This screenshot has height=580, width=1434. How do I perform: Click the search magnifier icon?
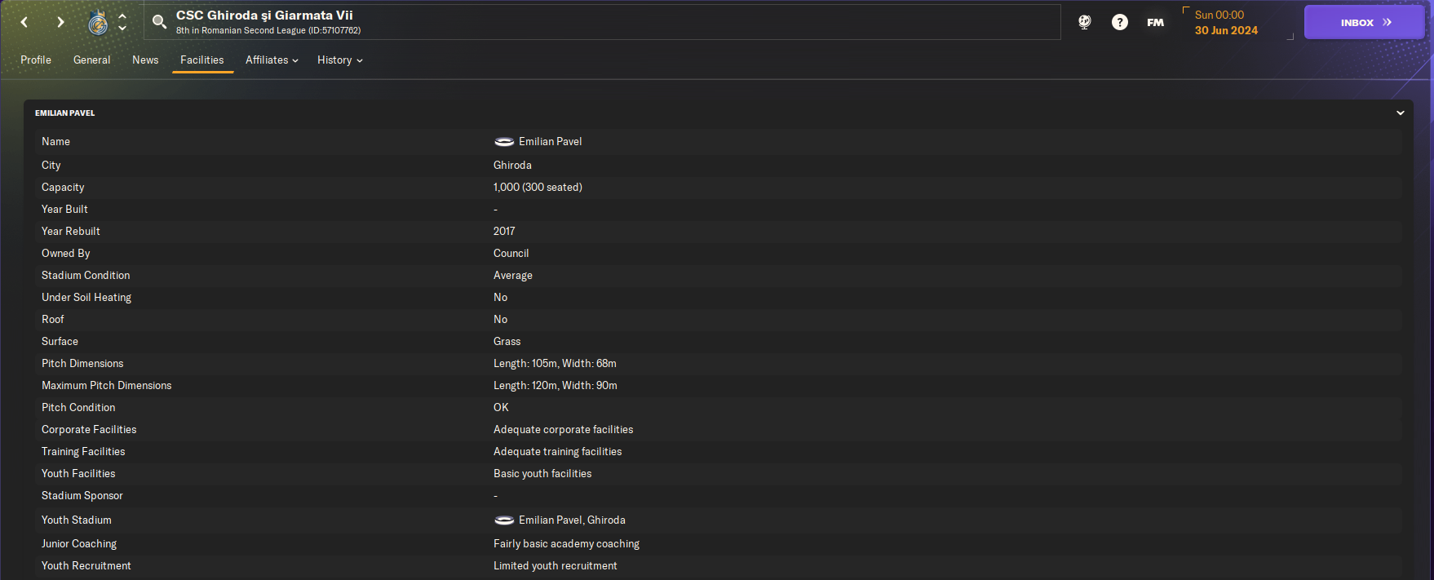pyautogui.click(x=159, y=22)
